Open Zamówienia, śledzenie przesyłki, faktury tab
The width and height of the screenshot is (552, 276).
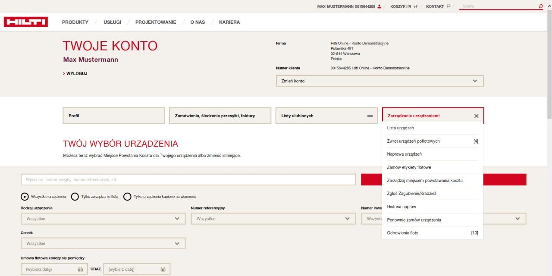220,116
